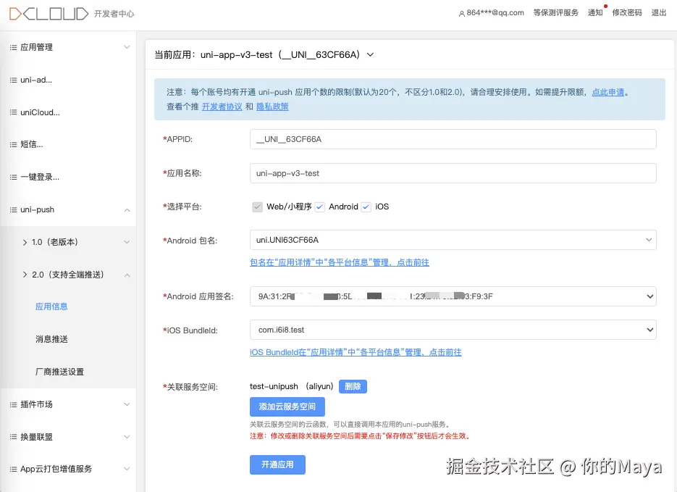Image resolution: width=677 pixels, height=492 pixels.
Task: Click the 864***@qq.com account name
Action: tap(495, 13)
